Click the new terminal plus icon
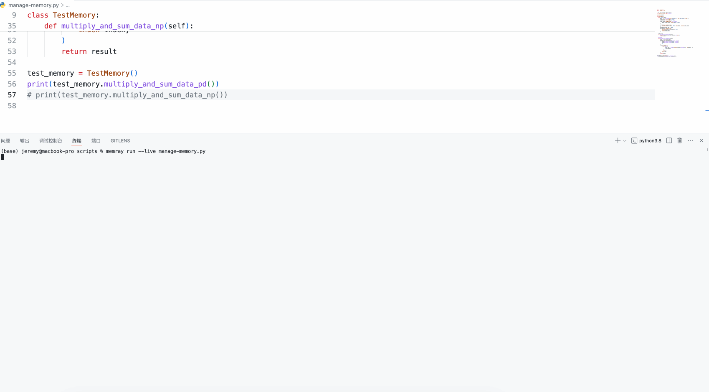 click(x=617, y=141)
